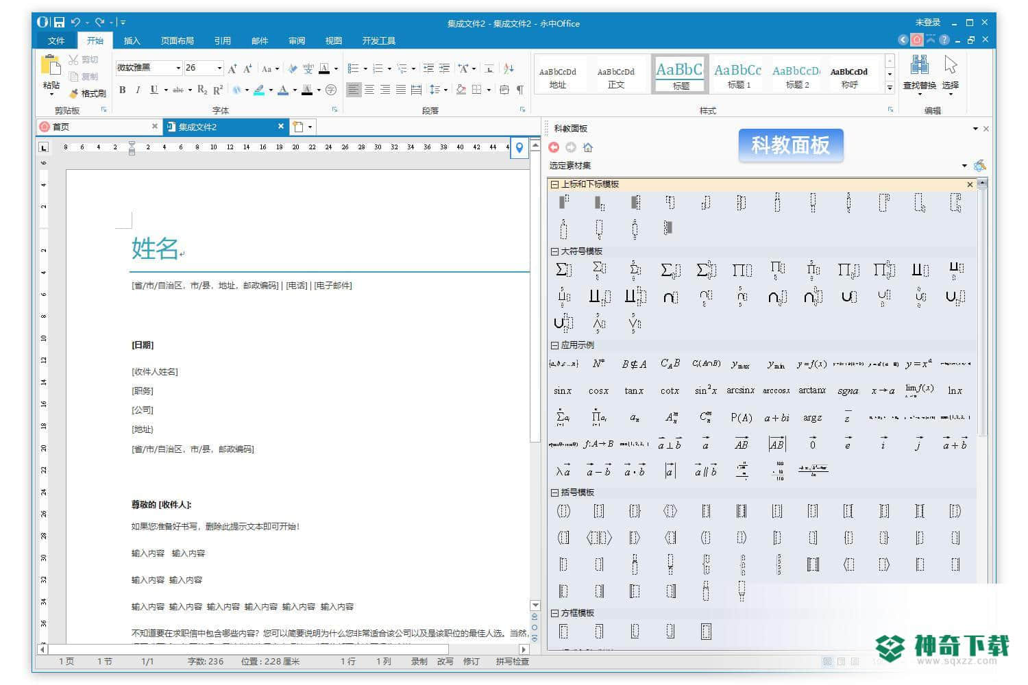
Task: Click the Select (选择) cursor icon
Action: [x=951, y=66]
